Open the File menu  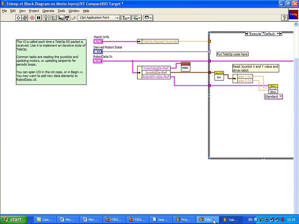pos(4,11)
